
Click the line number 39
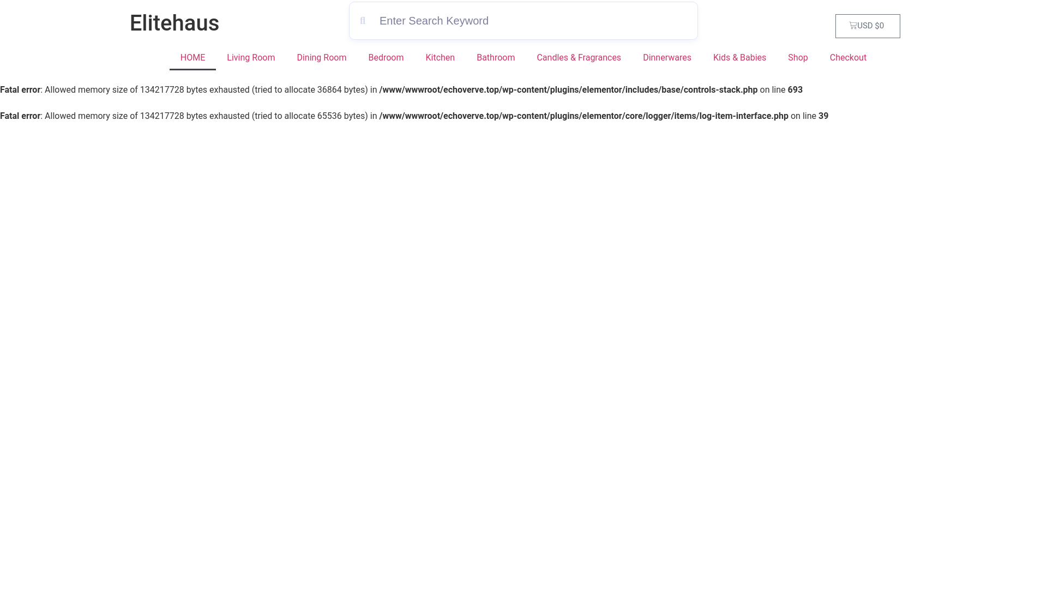pyautogui.click(x=823, y=116)
